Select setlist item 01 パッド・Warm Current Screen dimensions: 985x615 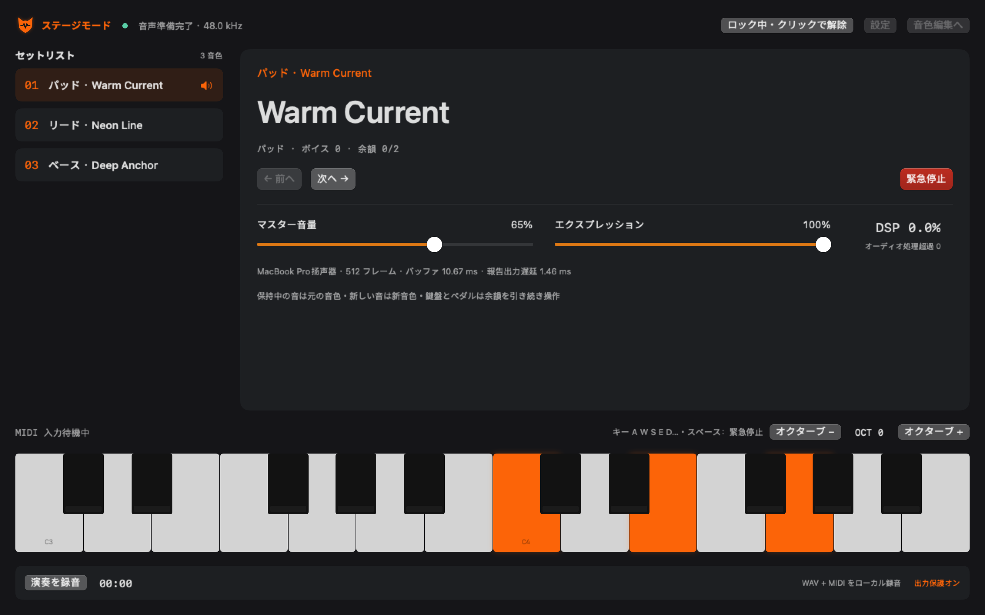119,85
